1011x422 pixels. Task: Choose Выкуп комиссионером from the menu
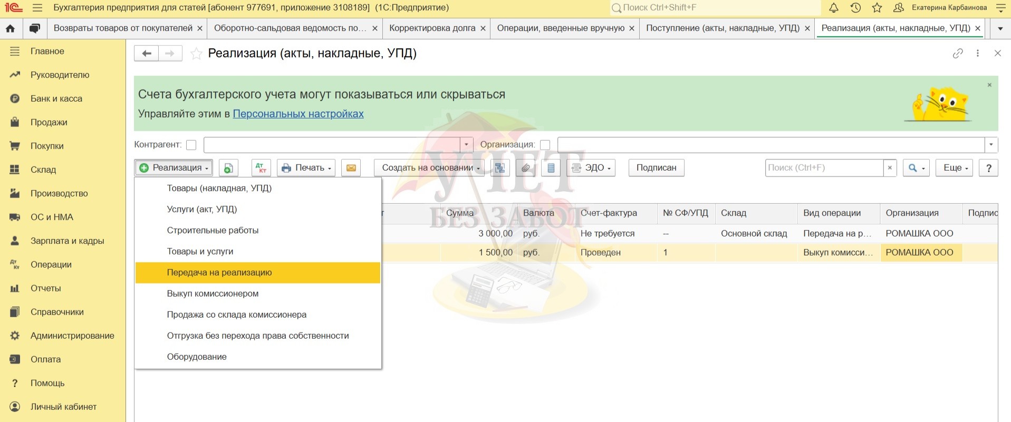pos(213,293)
